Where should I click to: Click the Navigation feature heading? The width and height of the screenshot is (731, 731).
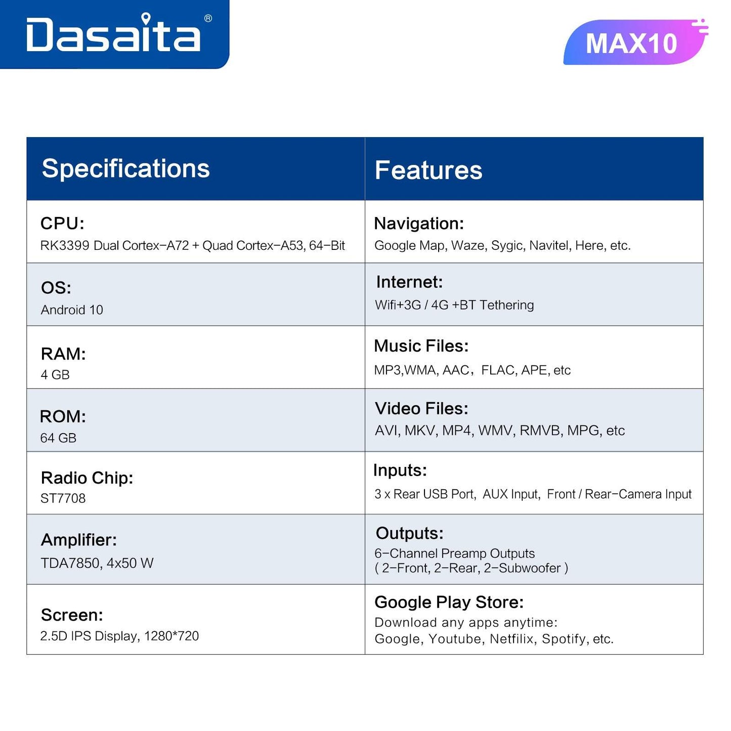(419, 223)
